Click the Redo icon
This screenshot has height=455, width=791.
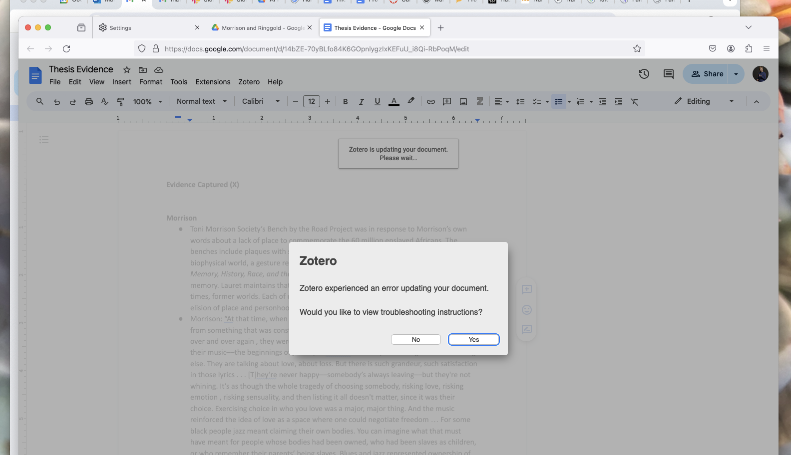point(73,102)
